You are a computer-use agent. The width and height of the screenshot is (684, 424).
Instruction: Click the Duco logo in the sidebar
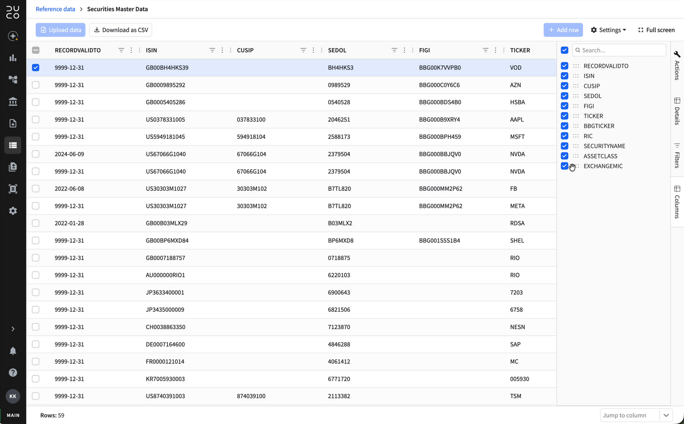point(13,12)
